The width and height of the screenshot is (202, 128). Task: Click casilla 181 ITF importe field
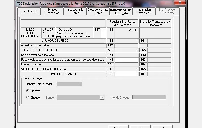[159, 74]
